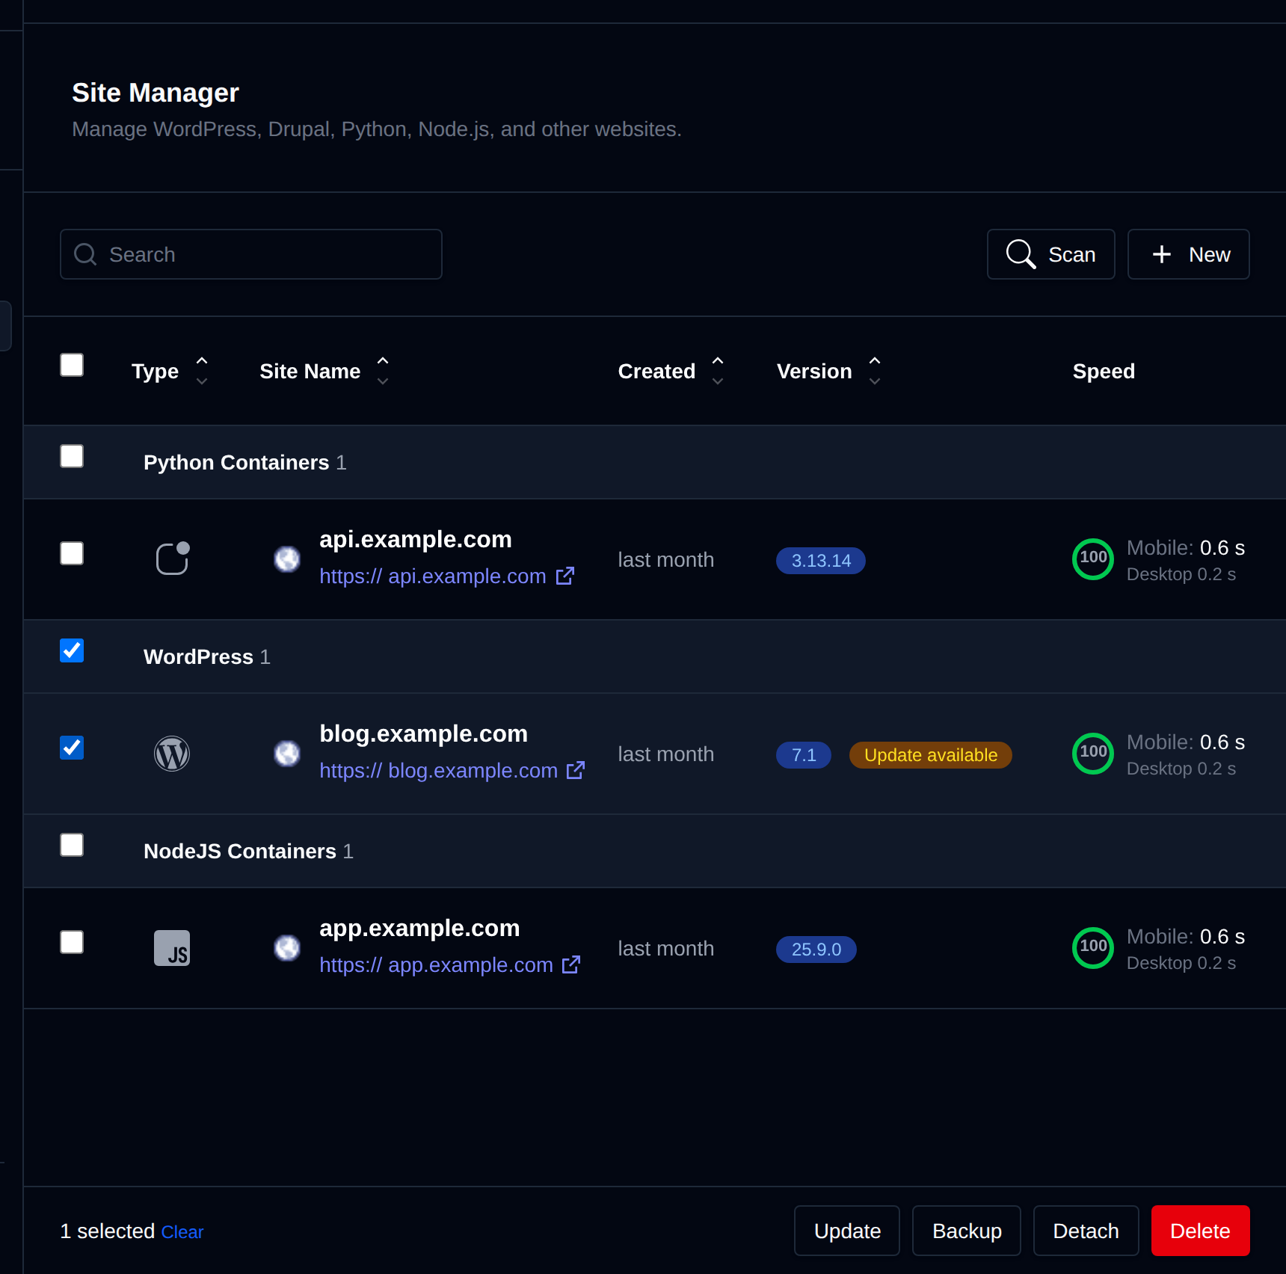Click the 7.1 version badge

pos(804,755)
